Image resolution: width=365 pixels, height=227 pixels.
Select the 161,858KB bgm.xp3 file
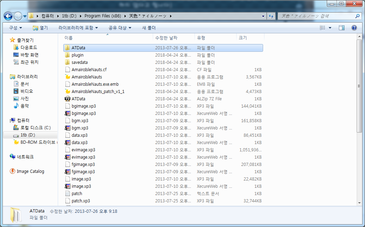coord(163,121)
